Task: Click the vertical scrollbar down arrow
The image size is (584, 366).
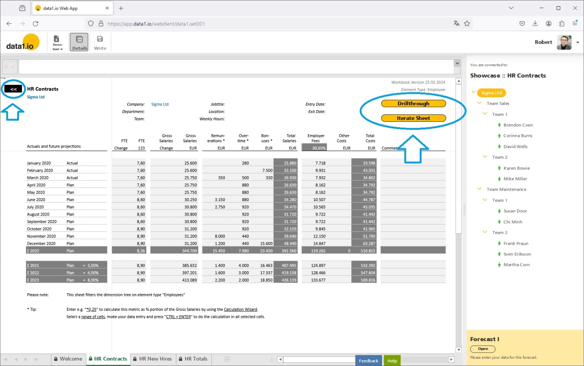Action: 459,350
